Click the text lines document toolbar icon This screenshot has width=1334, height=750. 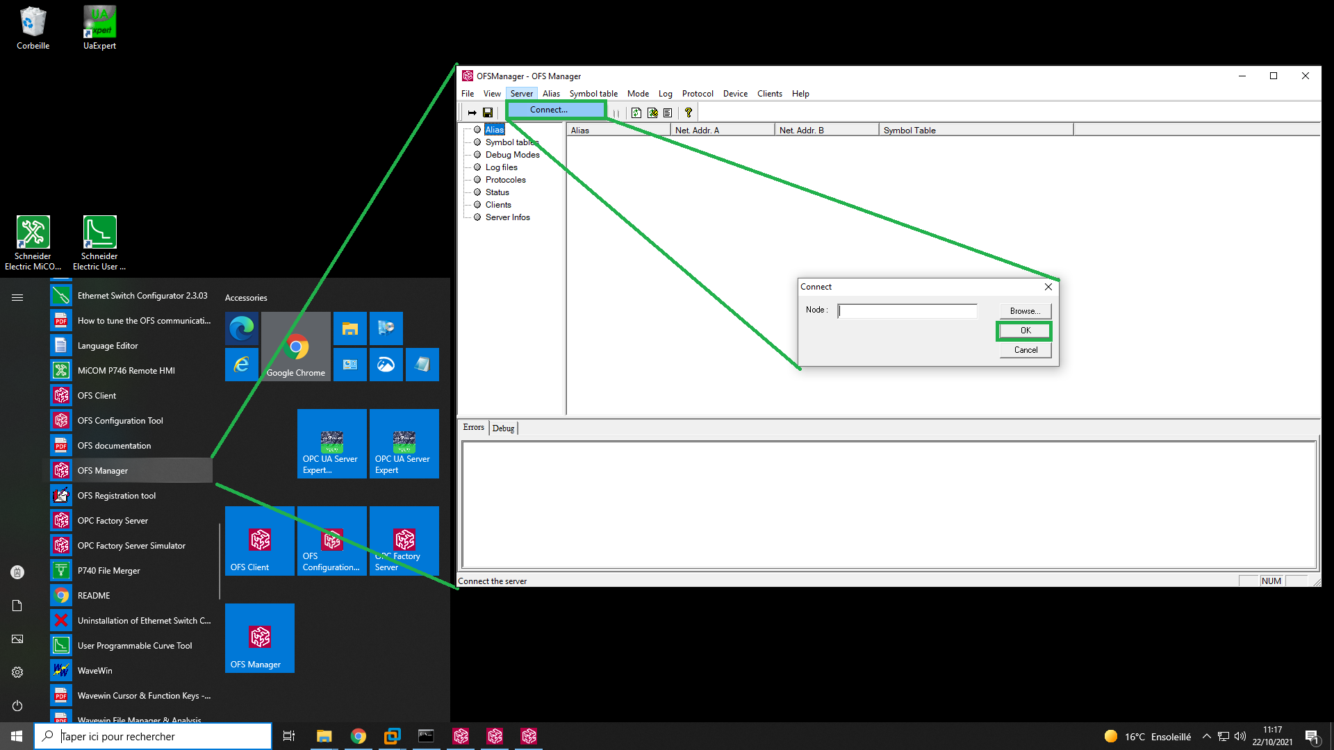click(668, 112)
